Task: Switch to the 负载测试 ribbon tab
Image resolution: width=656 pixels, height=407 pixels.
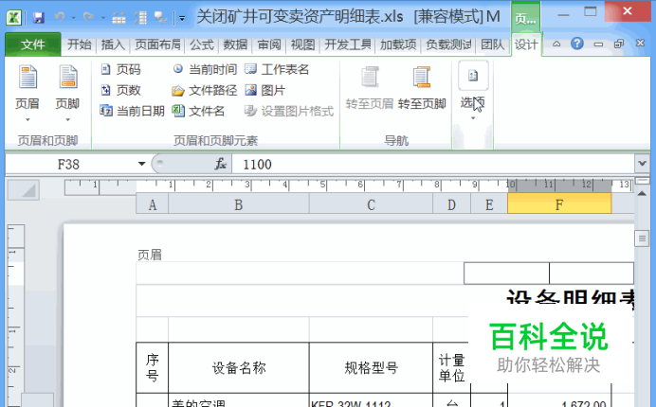Action: click(448, 44)
